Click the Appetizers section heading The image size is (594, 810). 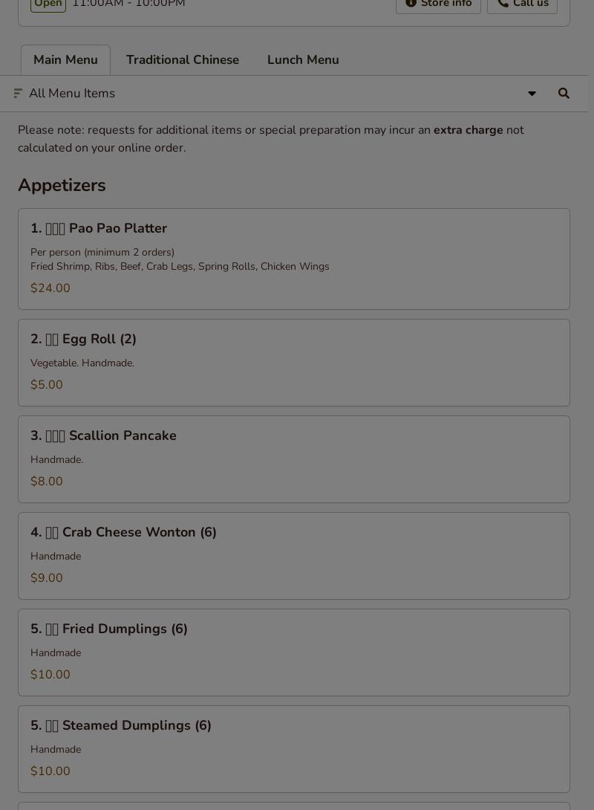(62, 185)
